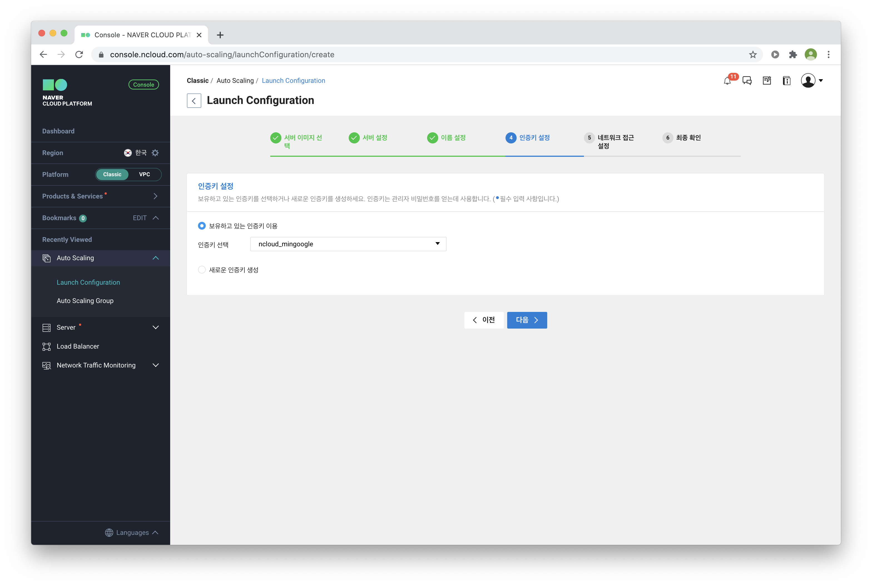Expand the Server menu chevron
This screenshot has width=872, height=586.
(156, 327)
